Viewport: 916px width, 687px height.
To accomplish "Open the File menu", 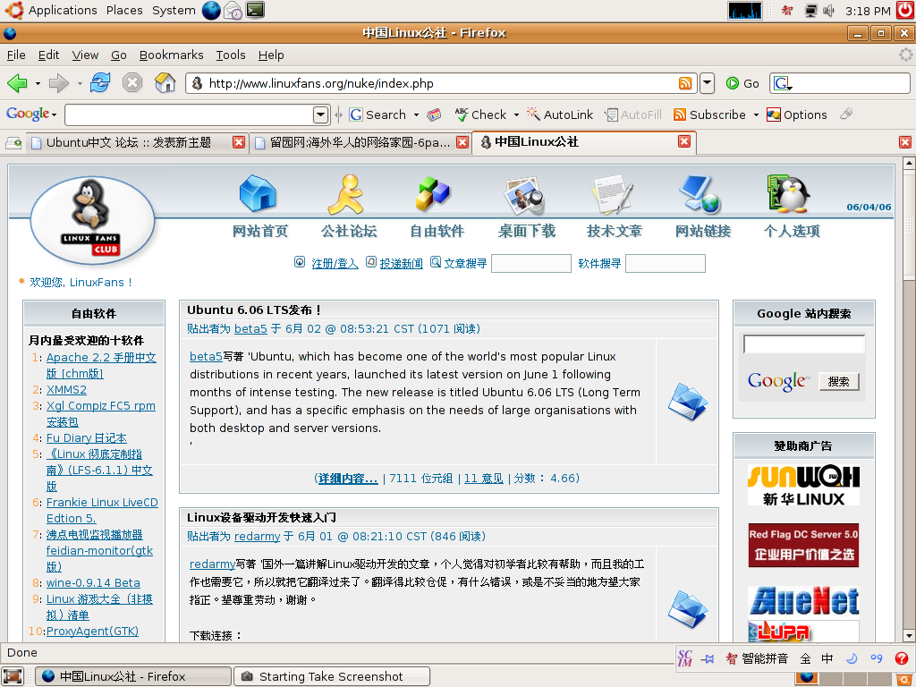I will [x=16, y=55].
